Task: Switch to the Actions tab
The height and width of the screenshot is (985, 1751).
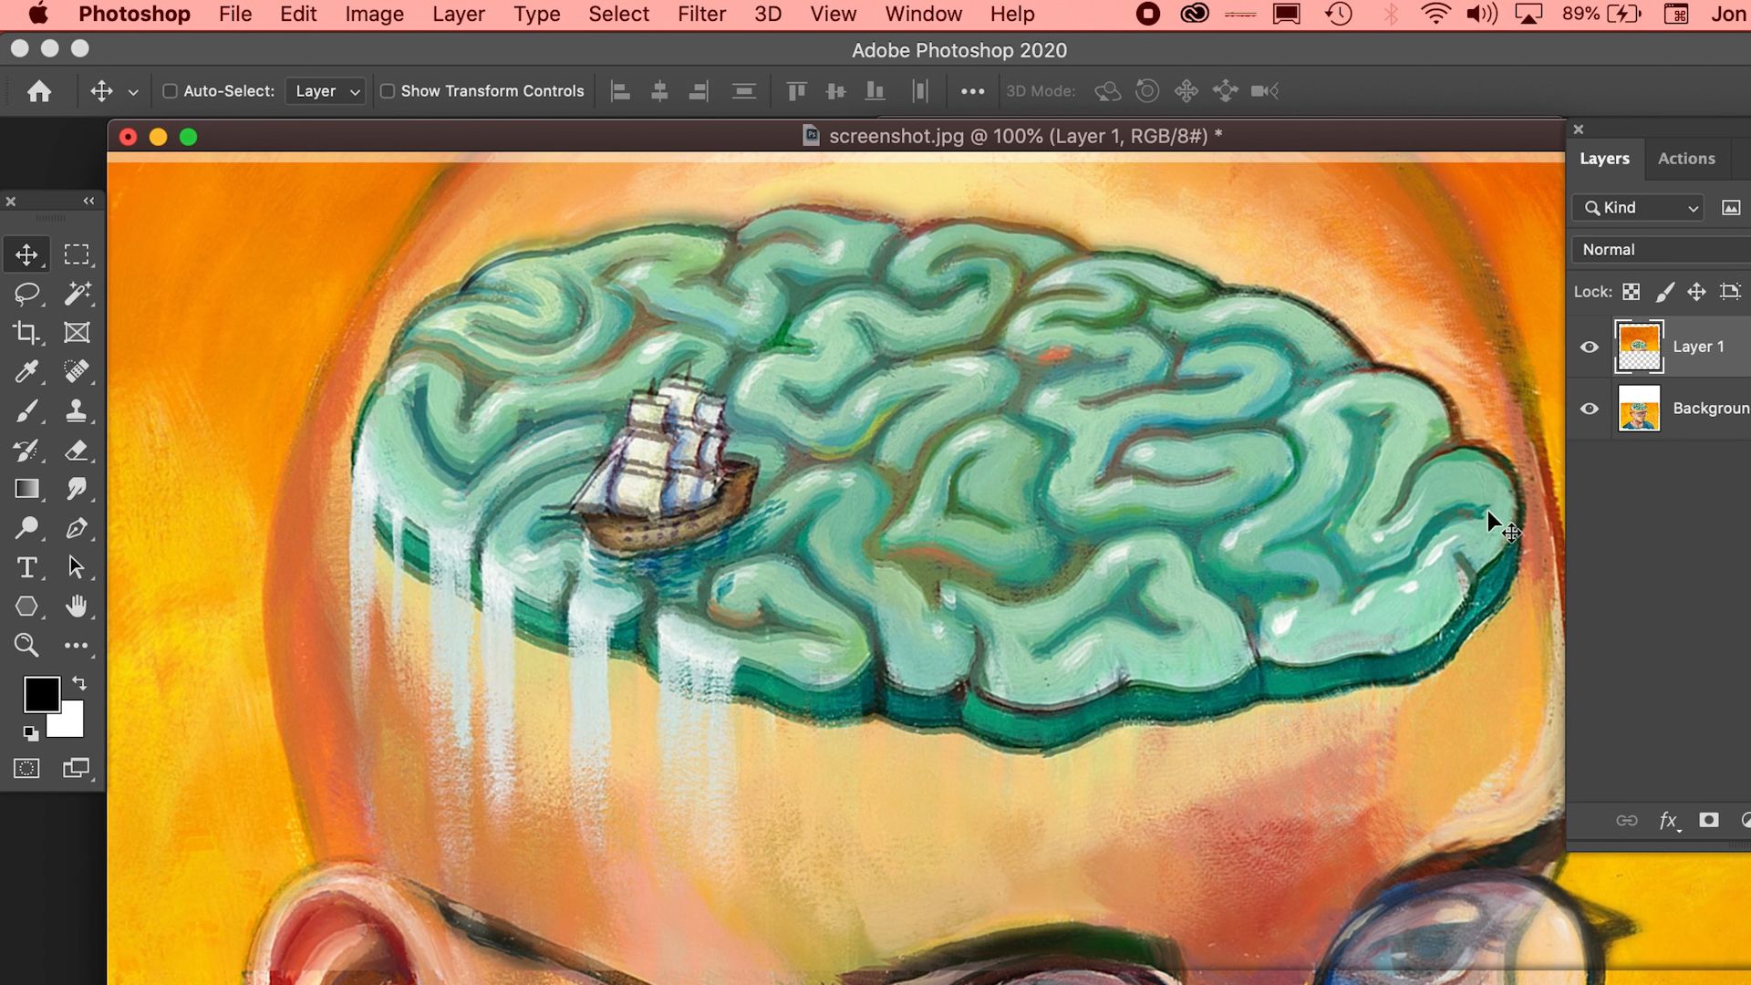Action: pyautogui.click(x=1686, y=159)
